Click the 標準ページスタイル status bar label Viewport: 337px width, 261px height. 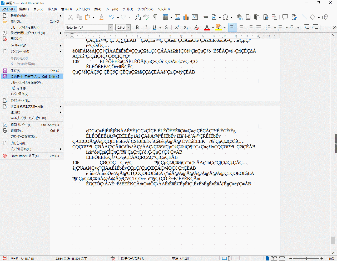132,259
